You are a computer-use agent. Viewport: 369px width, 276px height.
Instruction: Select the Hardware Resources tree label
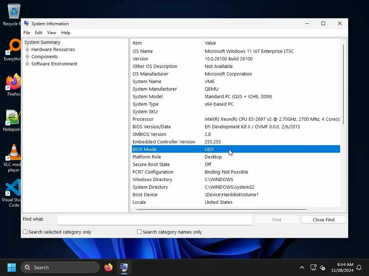[53, 50]
